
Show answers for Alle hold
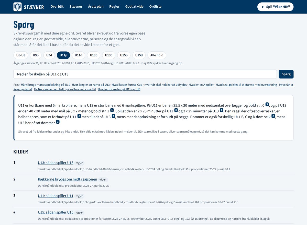pos(157,55)
